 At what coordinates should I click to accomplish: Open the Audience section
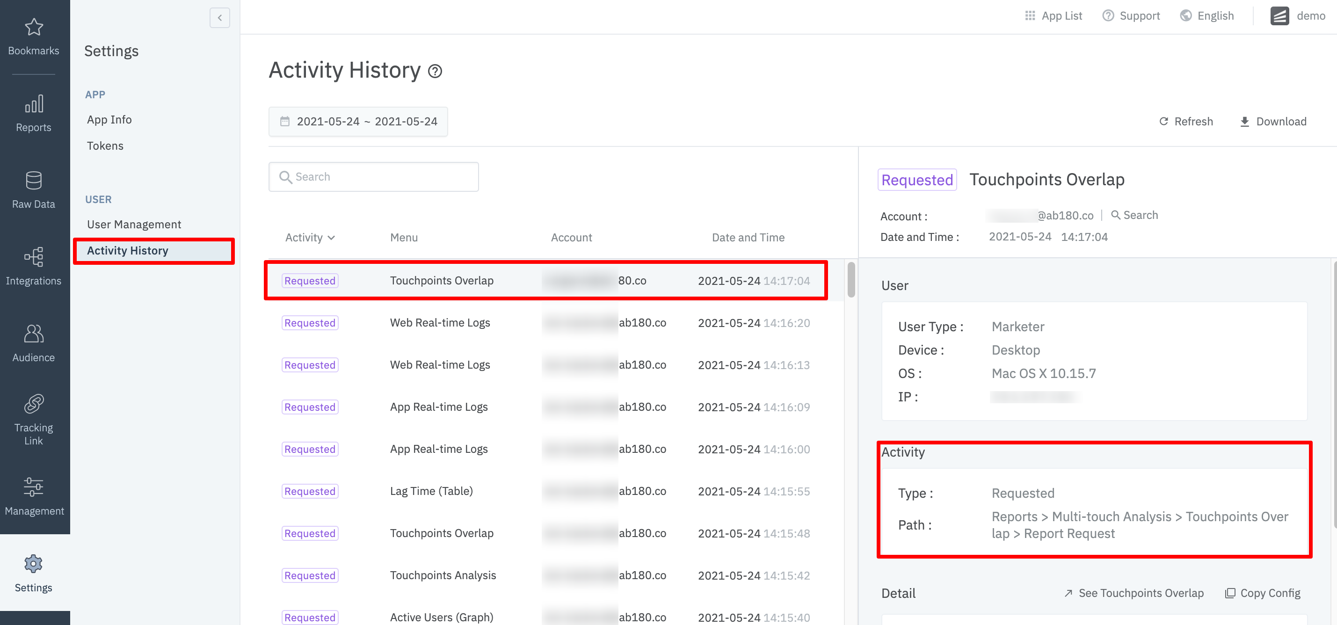pyautogui.click(x=34, y=344)
